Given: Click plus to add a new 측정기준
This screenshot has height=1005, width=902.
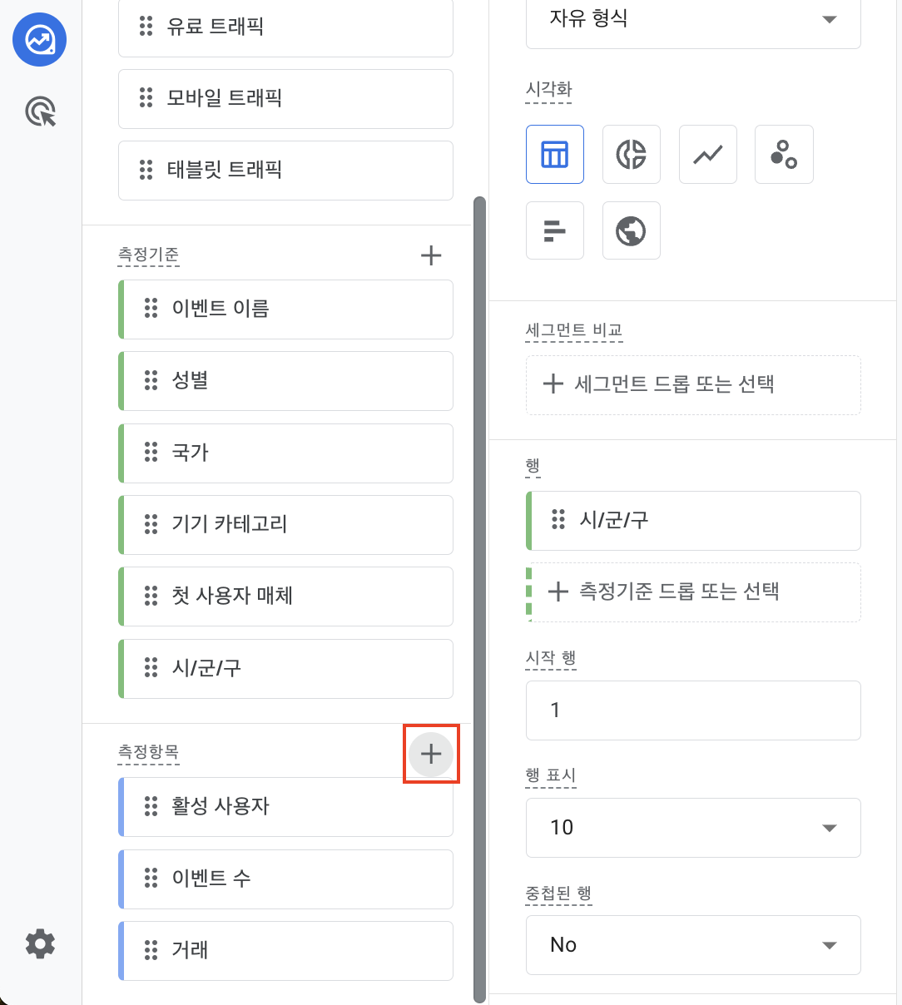Looking at the screenshot, I should pos(431,255).
